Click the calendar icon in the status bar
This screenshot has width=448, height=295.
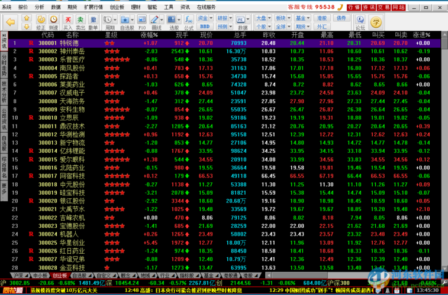coord(396,291)
